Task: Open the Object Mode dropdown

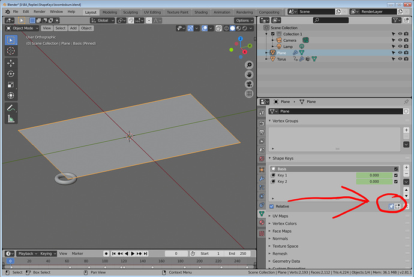Action: (22, 28)
